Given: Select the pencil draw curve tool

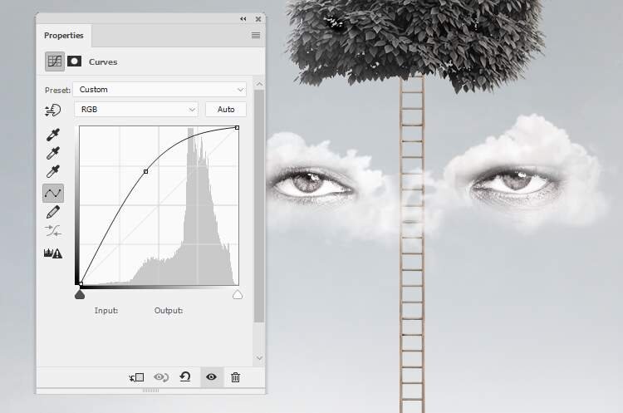Looking at the screenshot, I should pos(53,212).
